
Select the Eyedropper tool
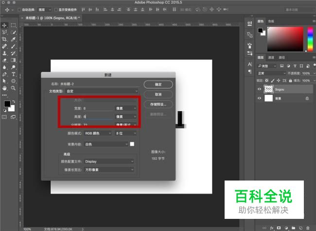click(13, 39)
